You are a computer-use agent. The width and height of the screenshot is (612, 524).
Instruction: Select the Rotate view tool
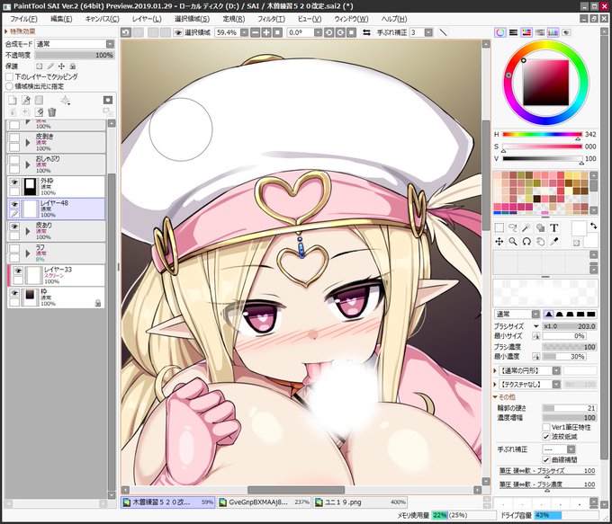coord(526,242)
